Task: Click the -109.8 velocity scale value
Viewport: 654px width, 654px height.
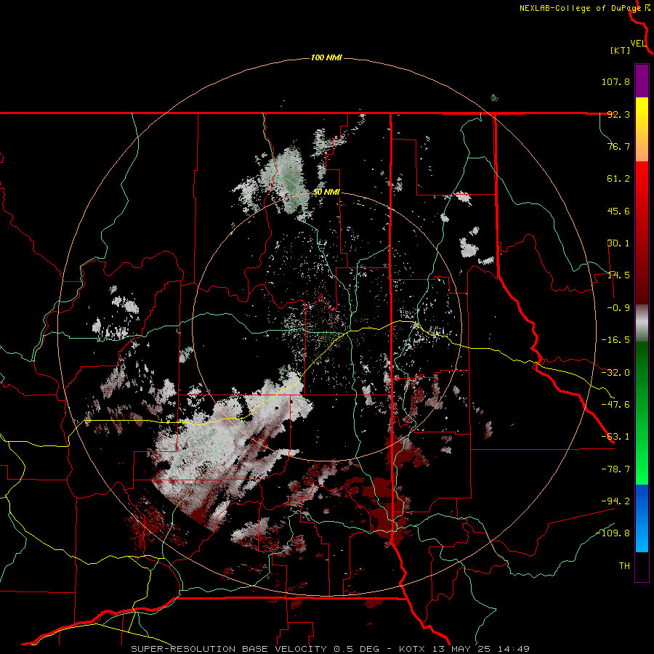Action: (613, 533)
